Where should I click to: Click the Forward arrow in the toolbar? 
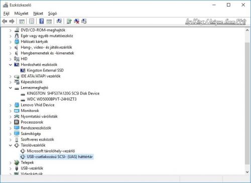pos(12,21)
